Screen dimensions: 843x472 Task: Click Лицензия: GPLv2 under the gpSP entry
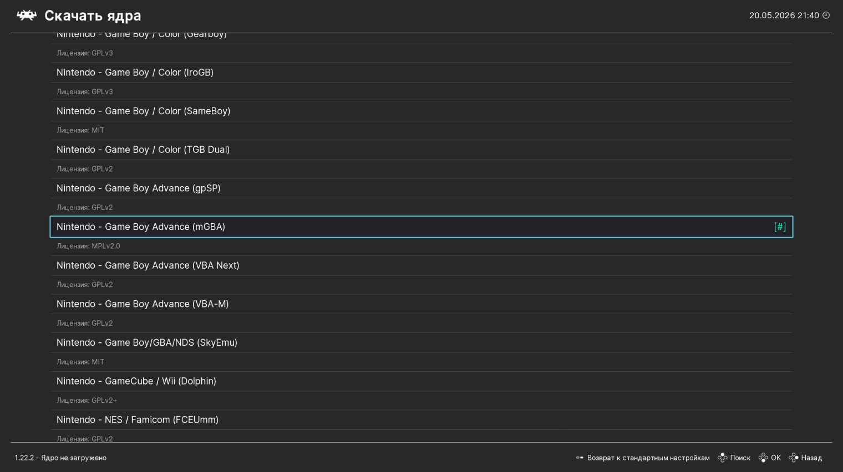click(x=84, y=207)
